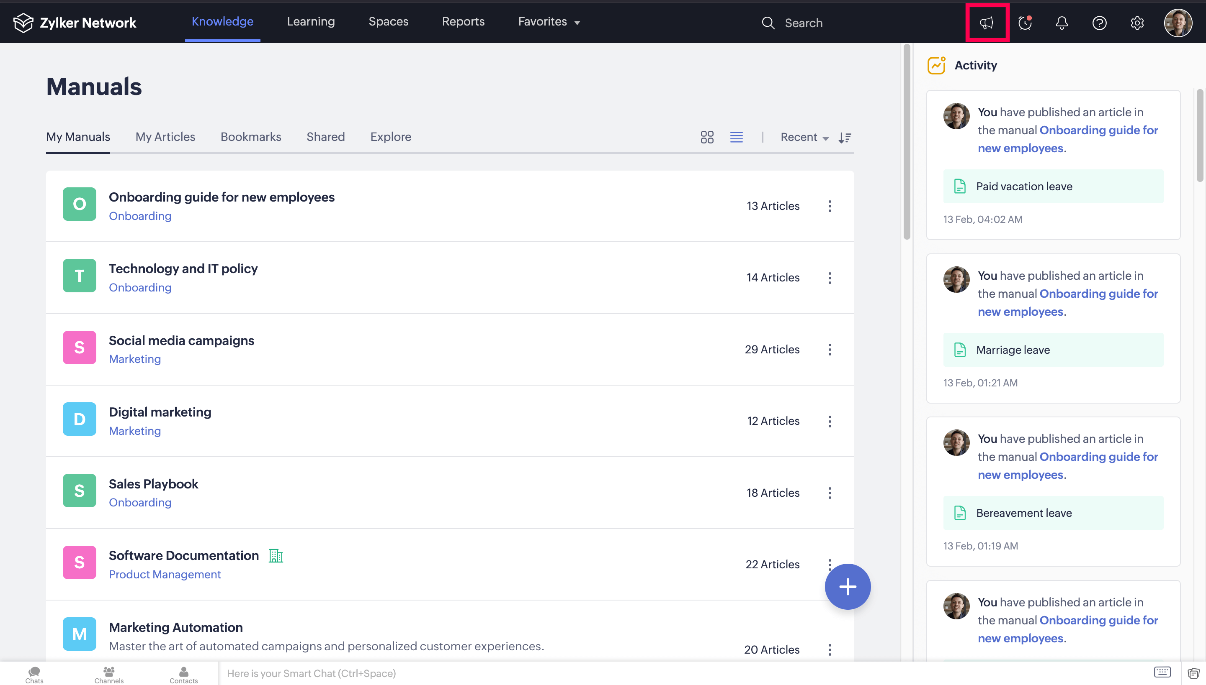The image size is (1206, 685).
Task: Open the settings gear icon
Action: click(1137, 23)
